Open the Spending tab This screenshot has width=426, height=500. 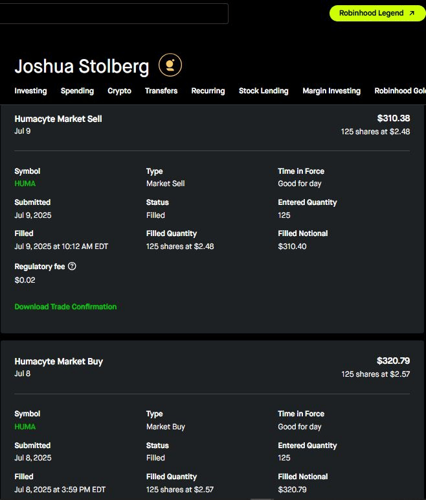[77, 91]
